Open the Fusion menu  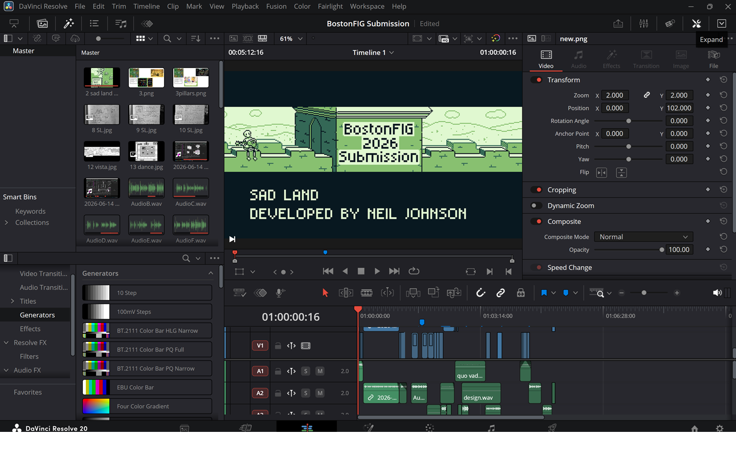pyautogui.click(x=276, y=6)
